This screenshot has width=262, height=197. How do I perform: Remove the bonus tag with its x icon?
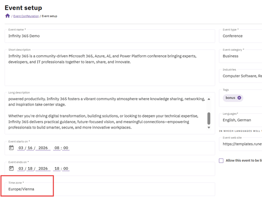pyautogui.click(x=239, y=98)
